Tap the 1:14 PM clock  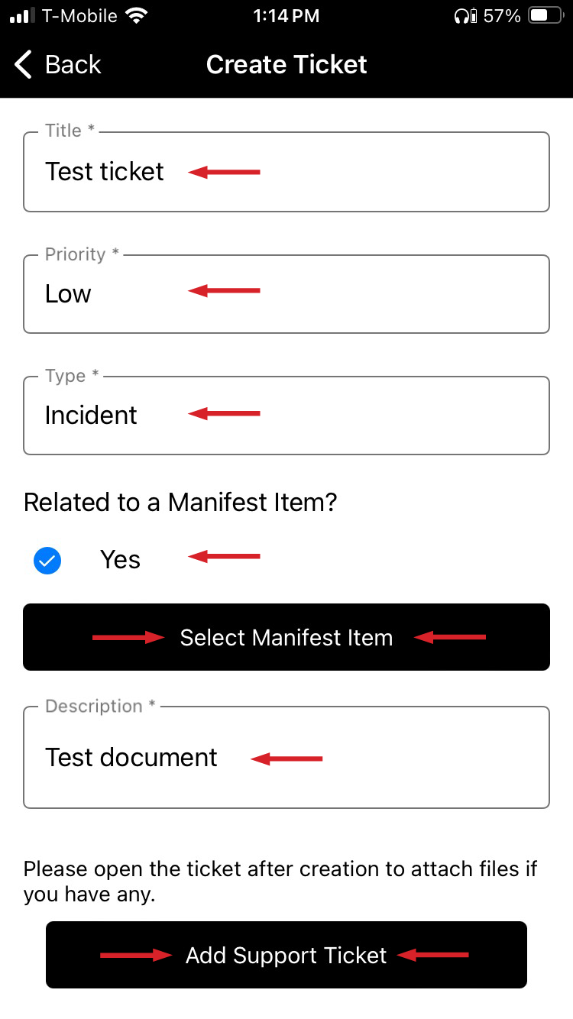tap(286, 16)
